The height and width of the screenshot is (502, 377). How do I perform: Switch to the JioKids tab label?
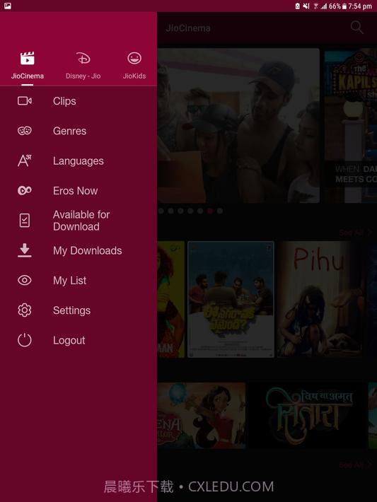(134, 76)
